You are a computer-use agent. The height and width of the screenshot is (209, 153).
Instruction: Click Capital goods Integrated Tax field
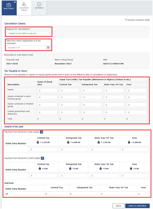pyautogui.click(x=92, y=112)
